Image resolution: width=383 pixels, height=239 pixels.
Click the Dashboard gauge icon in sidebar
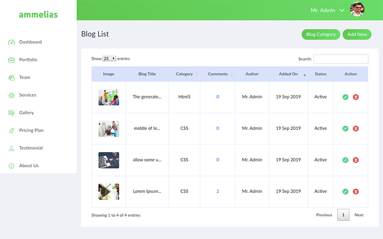pyautogui.click(x=11, y=43)
